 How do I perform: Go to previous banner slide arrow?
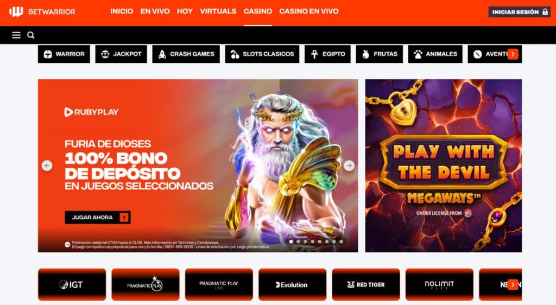pos(47,166)
